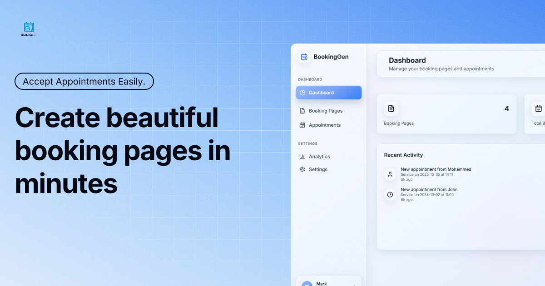Click the "DASHBOARD" section label in the sidebar
The width and height of the screenshot is (545, 286).
(310, 79)
